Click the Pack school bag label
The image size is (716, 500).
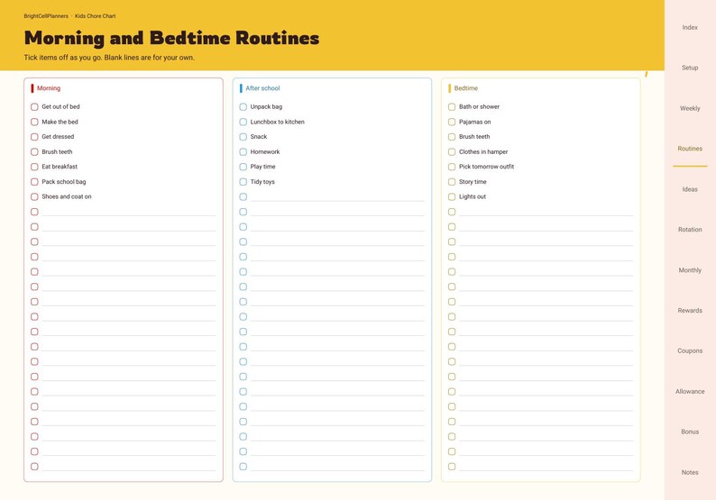pyautogui.click(x=64, y=182)
